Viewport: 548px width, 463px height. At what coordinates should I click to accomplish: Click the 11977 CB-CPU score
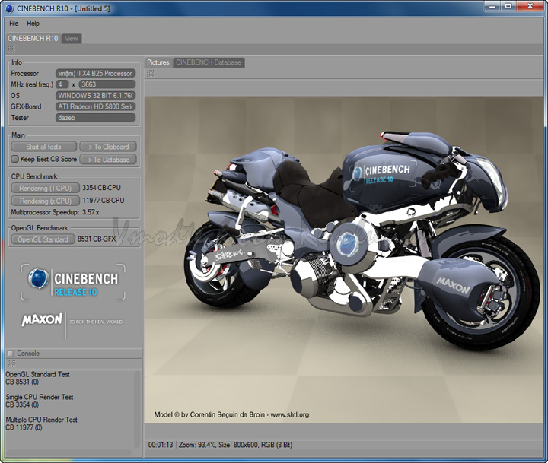pyautogui.click(x=103, y=201)
